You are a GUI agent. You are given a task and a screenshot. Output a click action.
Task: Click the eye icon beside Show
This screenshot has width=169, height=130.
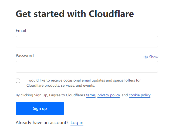[x=146, y=57]
